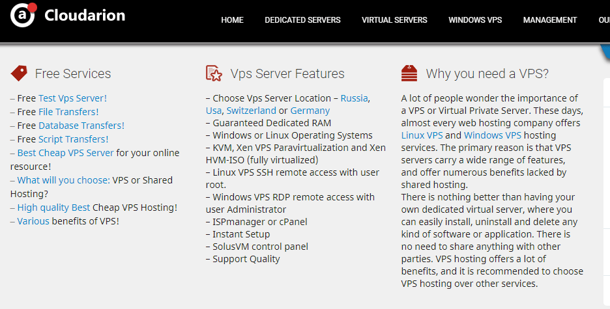Screen dimensions: 610x309
Task: Click the red server box VPS icon
Action: [x=409, y=73]
